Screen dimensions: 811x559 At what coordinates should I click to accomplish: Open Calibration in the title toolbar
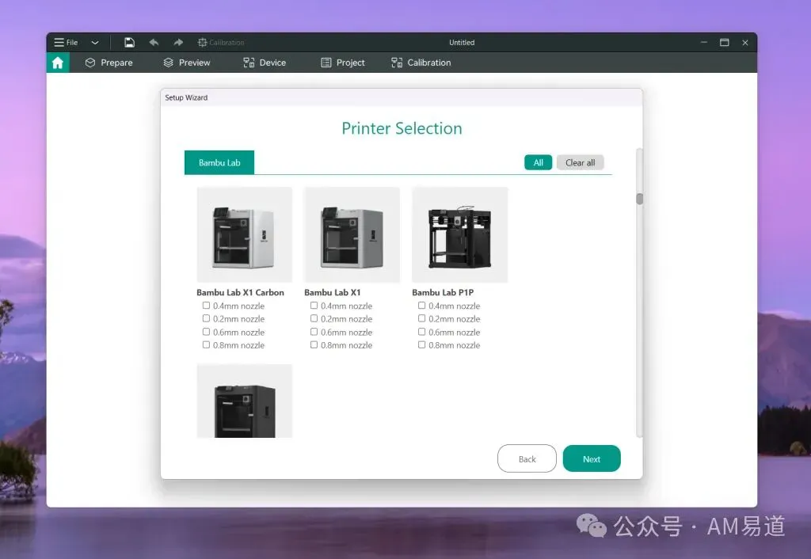click(x=221, y=43)
